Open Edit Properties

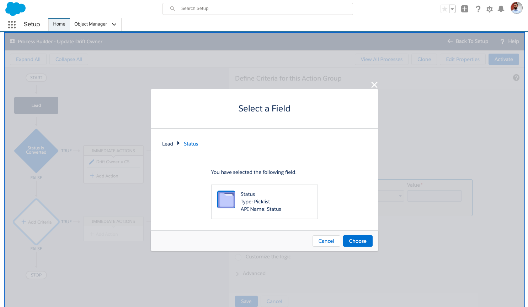click(x=463, y=59)
